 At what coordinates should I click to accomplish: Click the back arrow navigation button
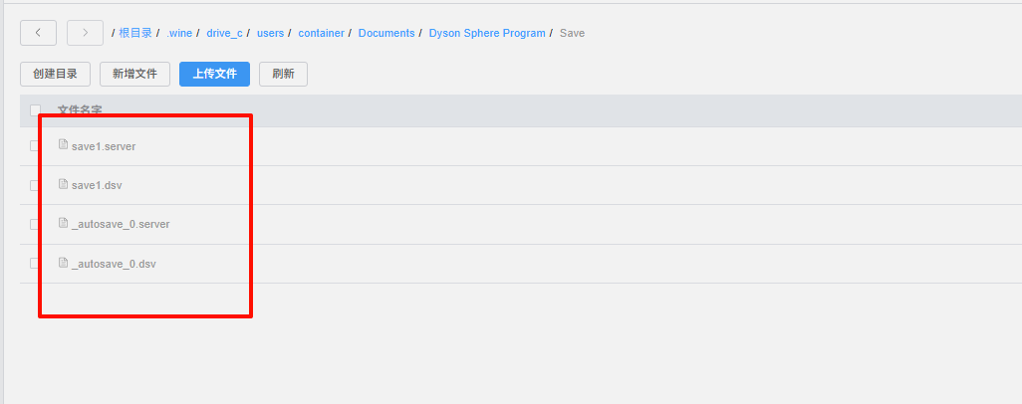click(x=39, y=33)
